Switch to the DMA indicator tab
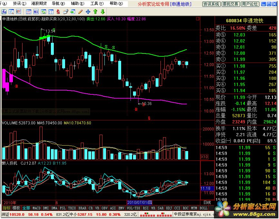The height and width of the screenshot is (219, 279). [54, 208]
